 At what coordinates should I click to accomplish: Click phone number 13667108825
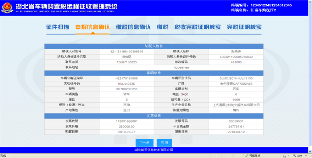tap(127, 62)
